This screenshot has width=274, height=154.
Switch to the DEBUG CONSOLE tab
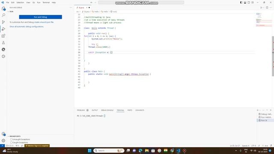pyautogui.click(x=107, y=110)
